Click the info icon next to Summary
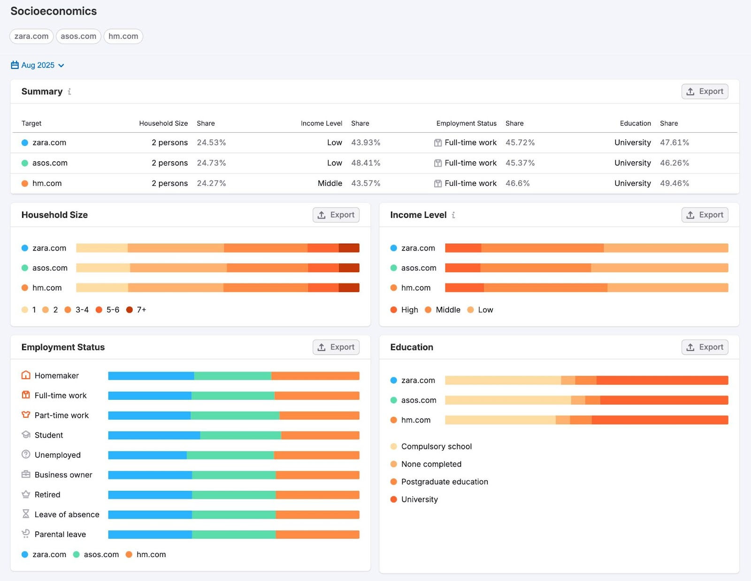This screenshot has width=751, height=581. point(69,92)
